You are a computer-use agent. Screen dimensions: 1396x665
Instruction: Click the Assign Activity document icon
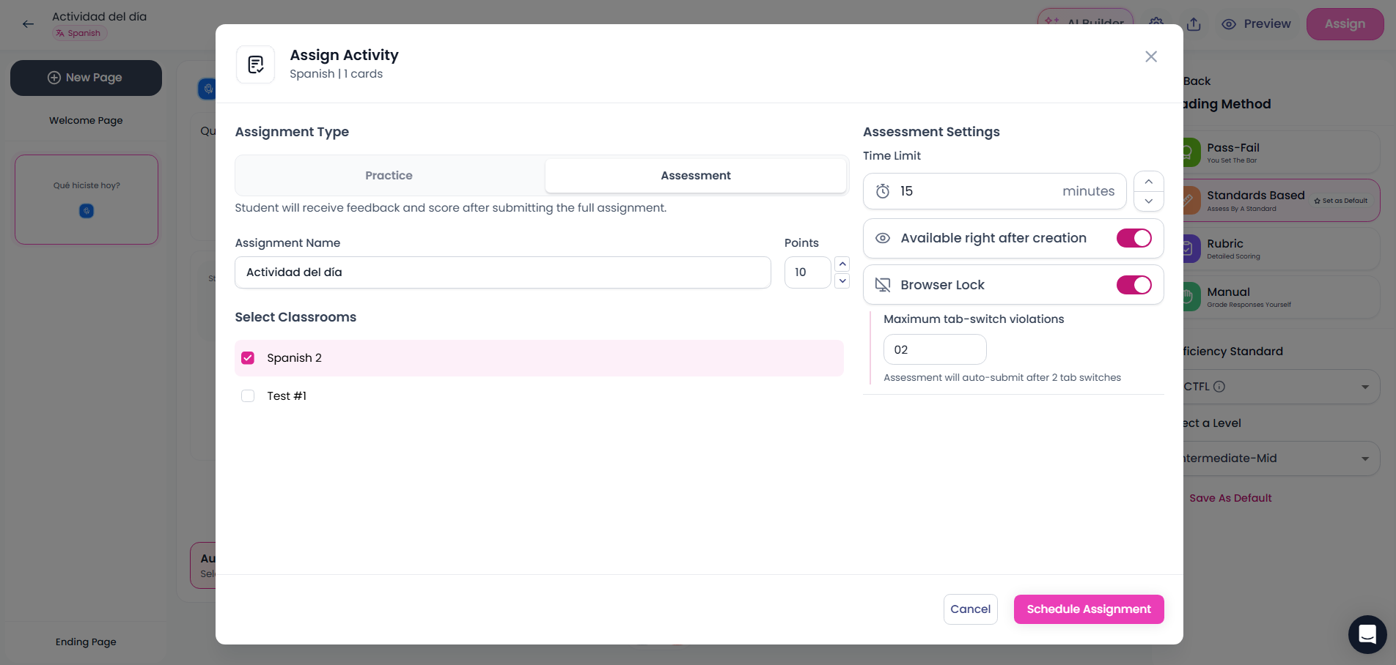point(256,64)
